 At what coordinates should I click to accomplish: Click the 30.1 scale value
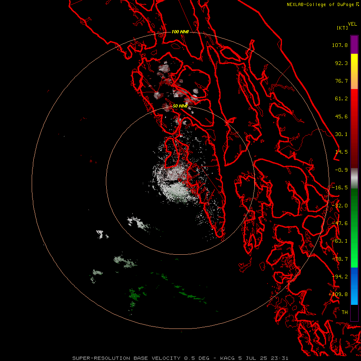(341, 134)
